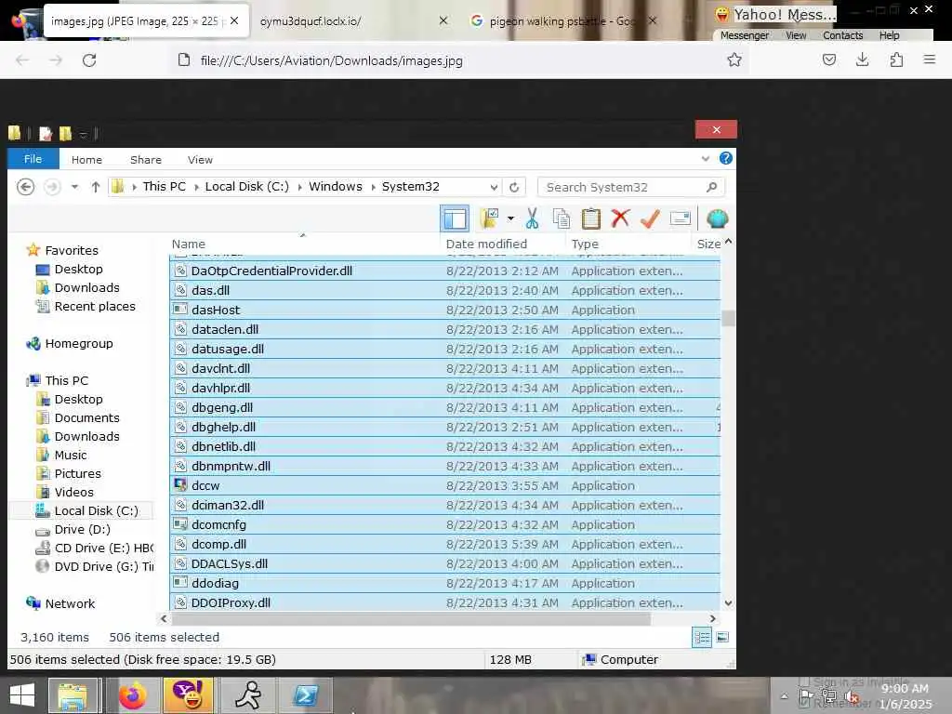Open Contacts menu in Yahoo Messenger
Image resolution: width=952 pixels, height=714 pixels.
coord(842,35)
